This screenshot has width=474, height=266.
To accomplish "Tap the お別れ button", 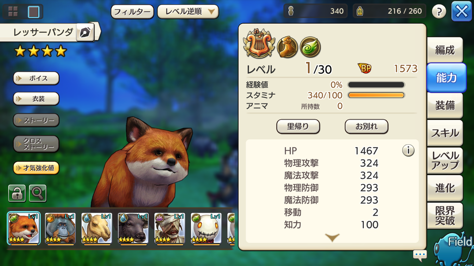I will tap(366, 126).
